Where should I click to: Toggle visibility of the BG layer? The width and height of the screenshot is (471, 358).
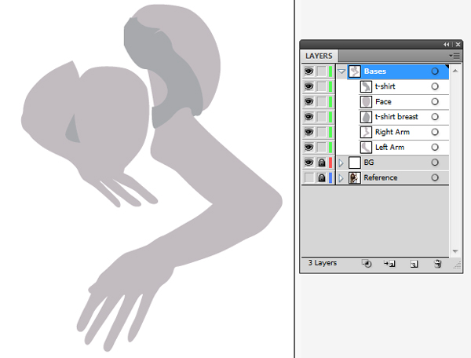click(309, 163)
